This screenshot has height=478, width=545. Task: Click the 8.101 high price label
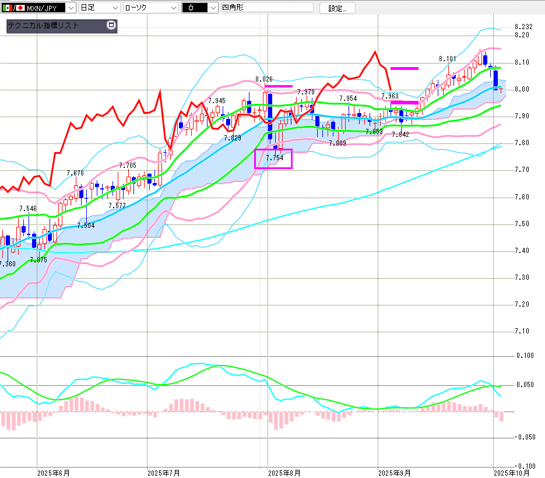tap(447, 59)
